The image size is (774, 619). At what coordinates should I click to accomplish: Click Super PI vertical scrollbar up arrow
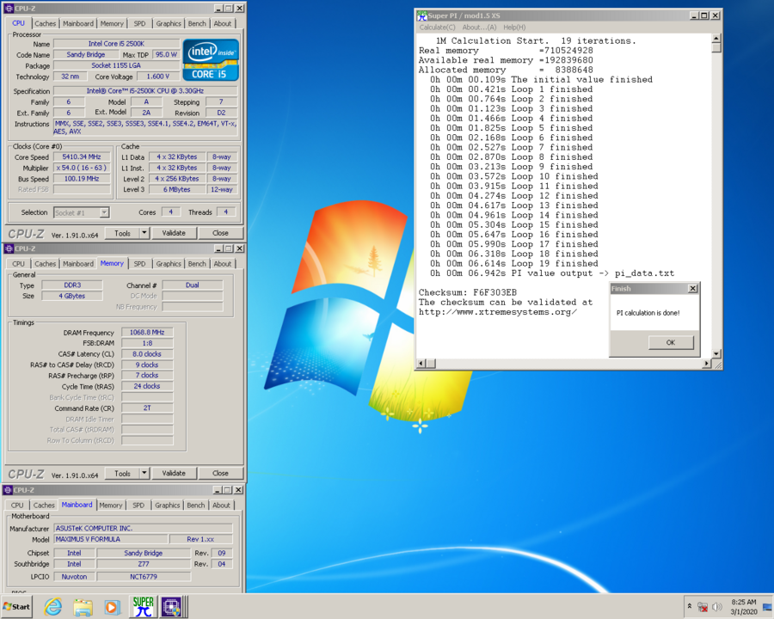[716, 39]
